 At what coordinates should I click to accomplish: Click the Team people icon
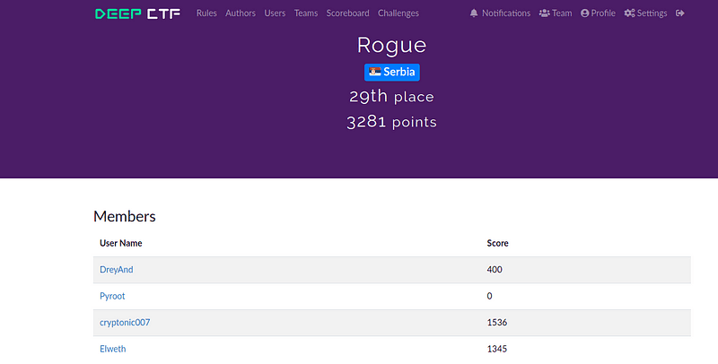click(544, 13)
